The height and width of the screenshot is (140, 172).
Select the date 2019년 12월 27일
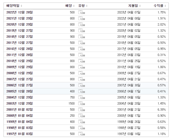point(20,30)
